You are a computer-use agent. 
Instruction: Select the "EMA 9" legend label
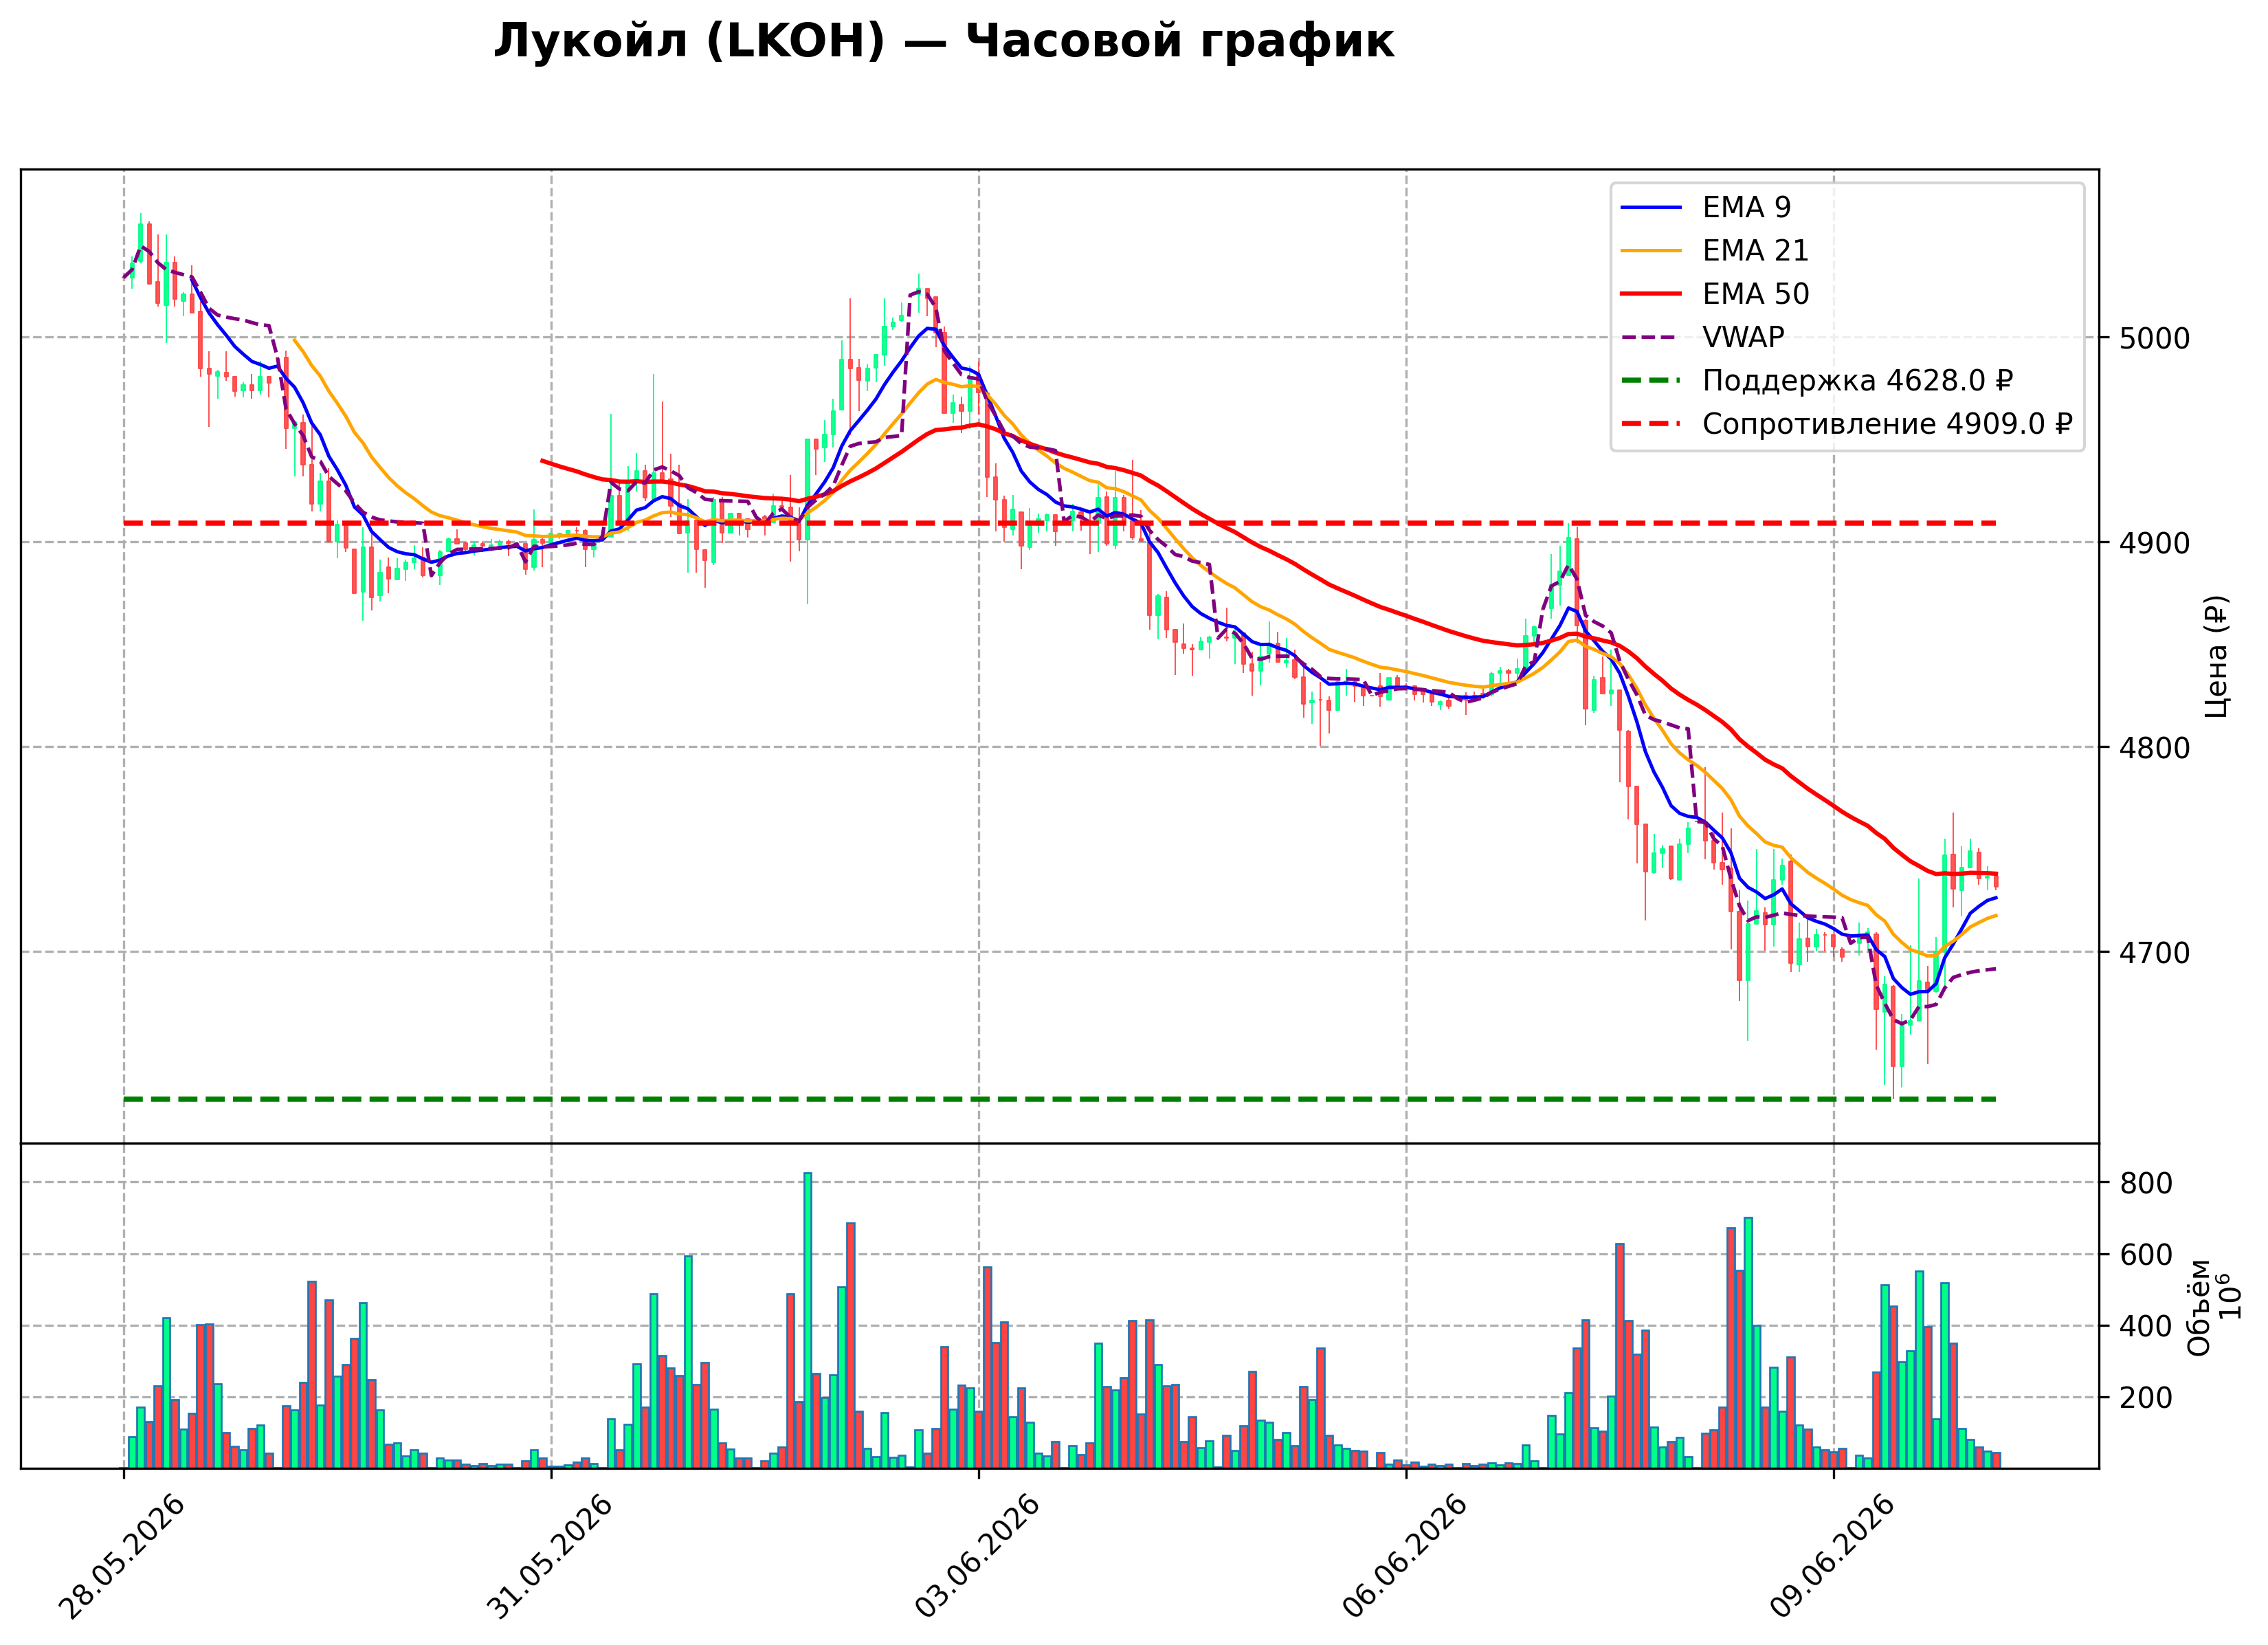coord(1746,207)
